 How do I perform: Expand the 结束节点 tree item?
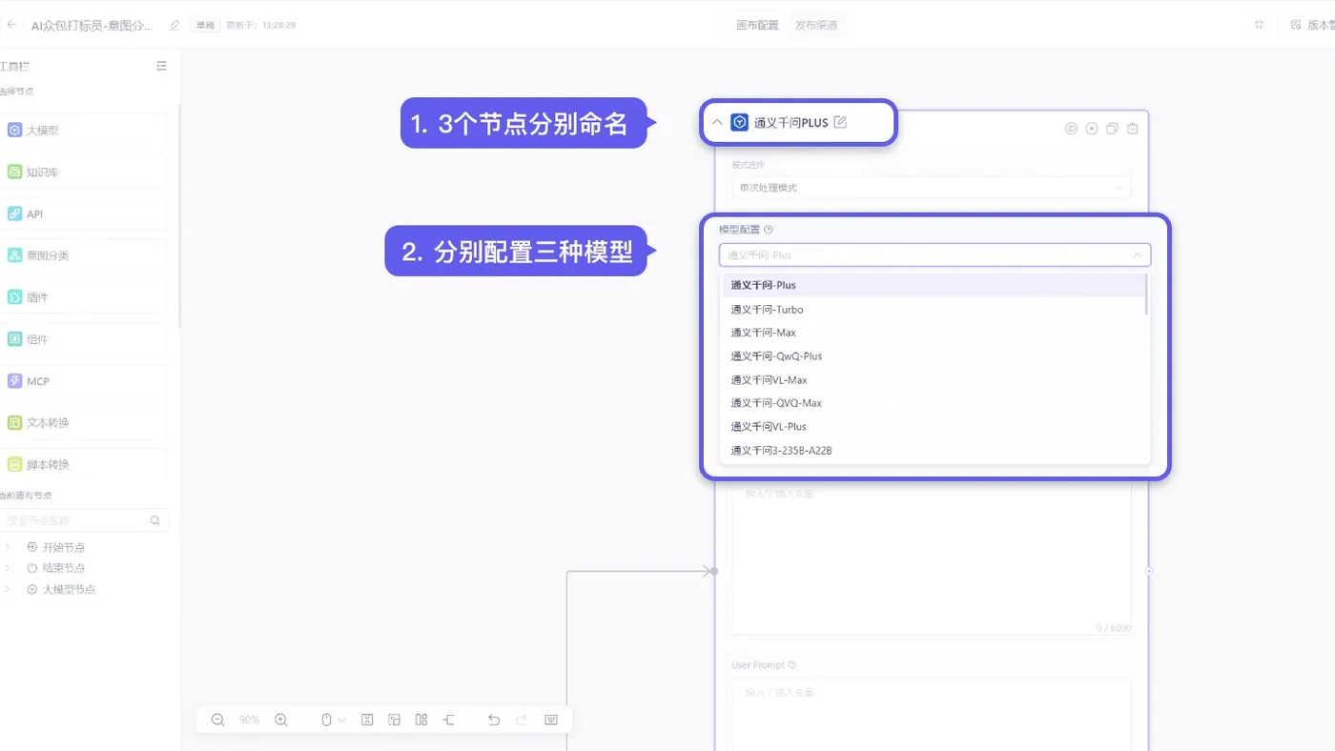(x=8, y=568)
